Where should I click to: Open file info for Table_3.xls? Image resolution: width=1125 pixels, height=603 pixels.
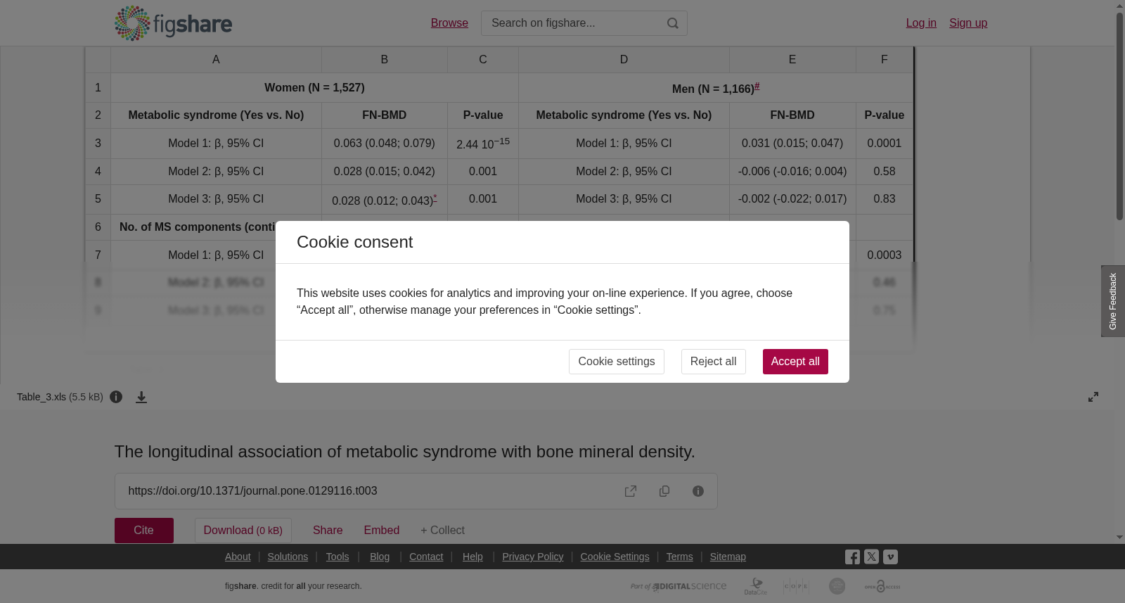point(117,397)
